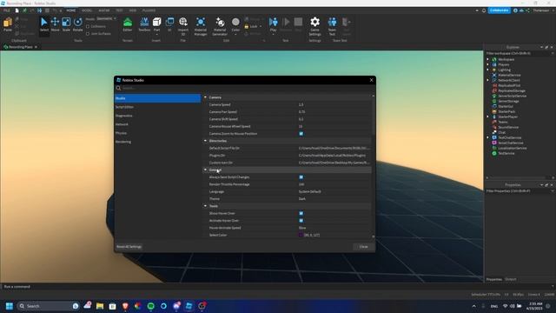The image size is (556, 313).
Task: Expand the Workspace node arrow
Action: [488, 60]
